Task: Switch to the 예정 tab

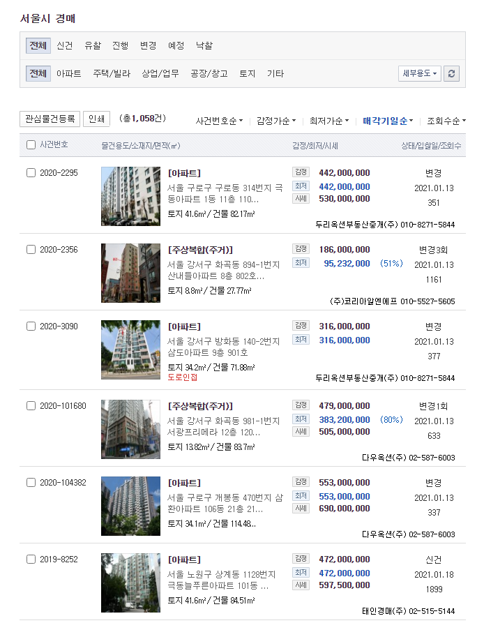Action: (x=176, y=45)
